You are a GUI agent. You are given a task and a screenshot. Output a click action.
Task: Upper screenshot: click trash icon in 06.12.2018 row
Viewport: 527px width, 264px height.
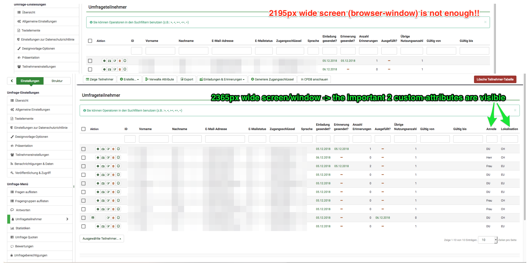click(x=120, y=69)
